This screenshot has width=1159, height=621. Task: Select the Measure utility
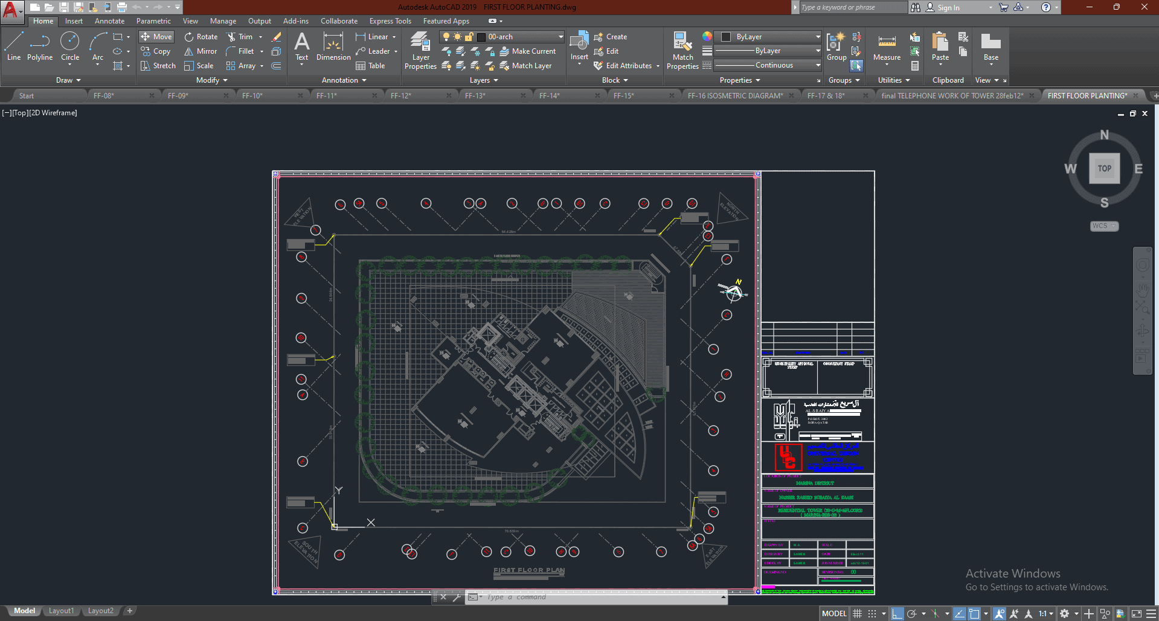(887, 47)
